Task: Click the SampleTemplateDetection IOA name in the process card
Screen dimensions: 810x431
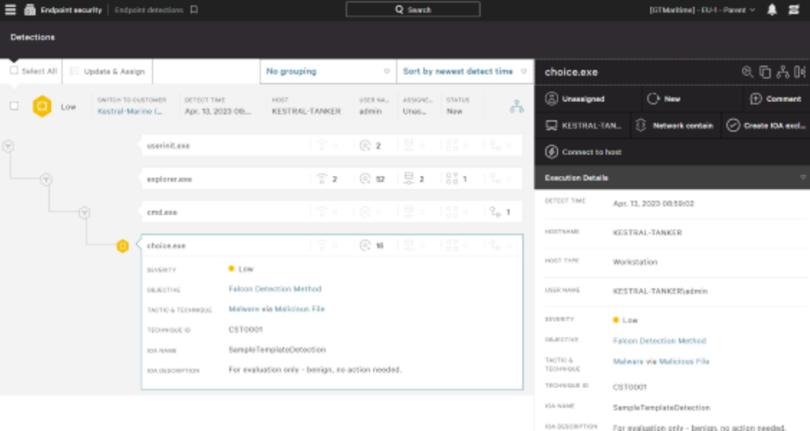Action: pos(277,350)
